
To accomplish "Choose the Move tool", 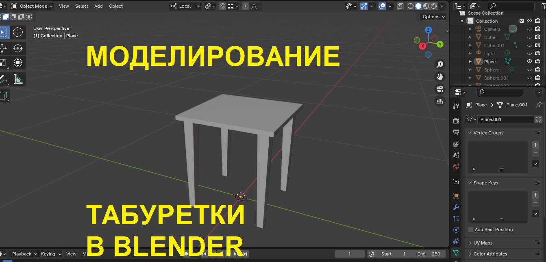I will click(x=3, y=48).
